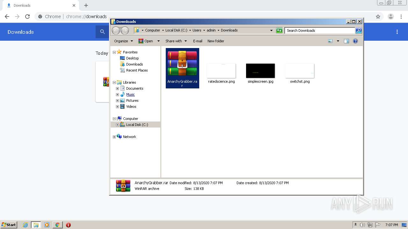Collapse the Computer tree group
Image resolution: width=408 pixels, height=229 pixels.
point(114,119)
